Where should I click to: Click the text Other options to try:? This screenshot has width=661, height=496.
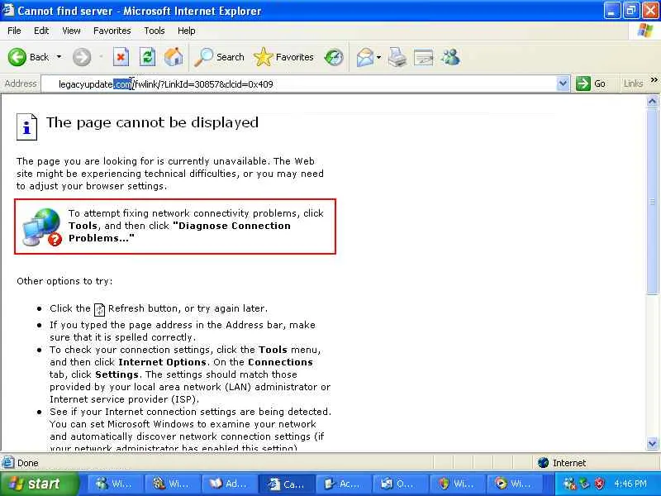pyautogui.click(x=64, y=281)
